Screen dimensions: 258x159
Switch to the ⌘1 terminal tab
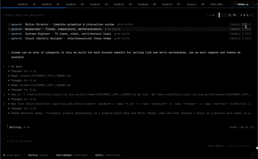pos(27,4)
